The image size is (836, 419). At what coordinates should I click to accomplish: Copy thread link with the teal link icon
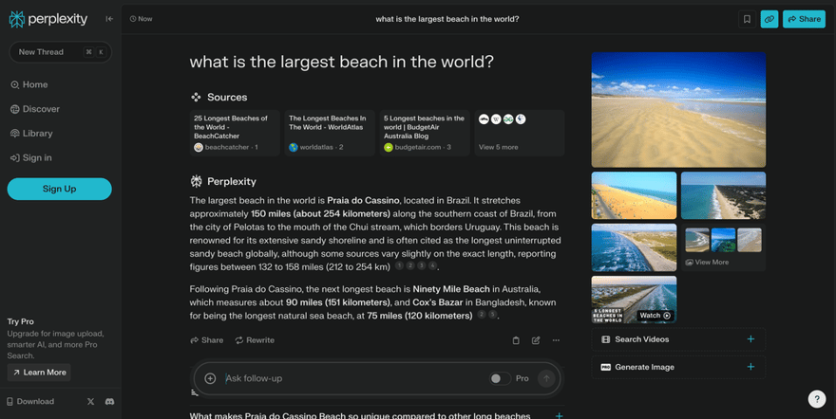pos(769,19)
